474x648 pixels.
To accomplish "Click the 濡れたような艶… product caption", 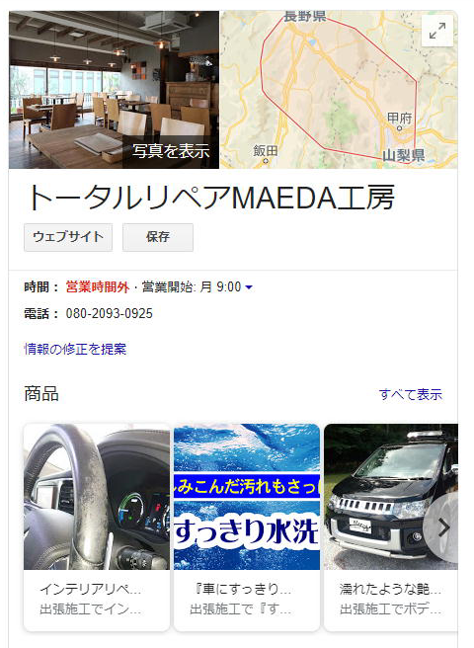I will click(390, 589).
